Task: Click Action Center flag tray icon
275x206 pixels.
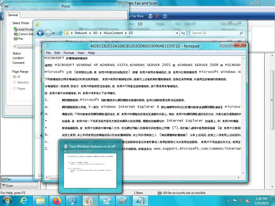Action: pyautogui.click(x=235, y=201)
